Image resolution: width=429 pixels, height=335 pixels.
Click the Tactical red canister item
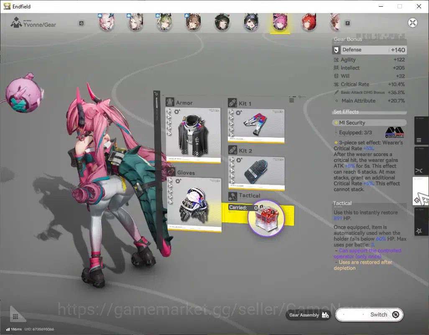point(266,218)
